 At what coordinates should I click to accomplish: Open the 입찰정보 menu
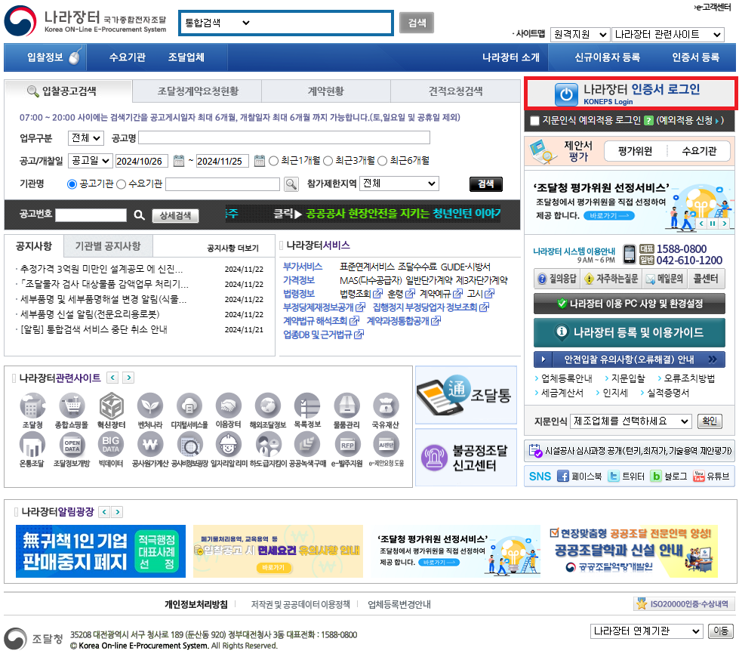(45, 57)
